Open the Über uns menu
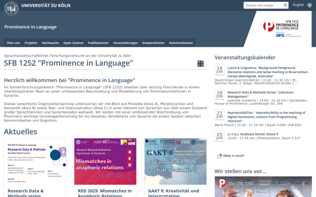The image size is (316, 197). 13,43
